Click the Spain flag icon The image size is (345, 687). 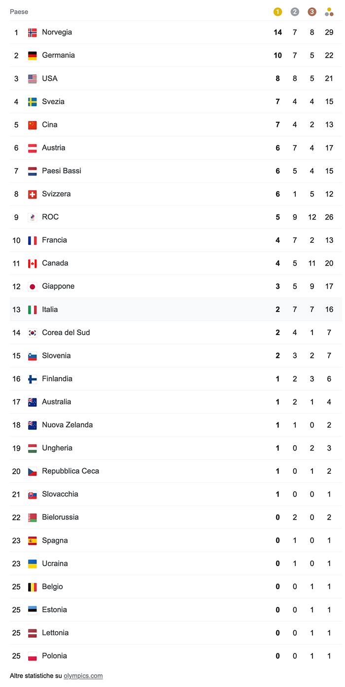pyautogui.click(x=33, y=540)
